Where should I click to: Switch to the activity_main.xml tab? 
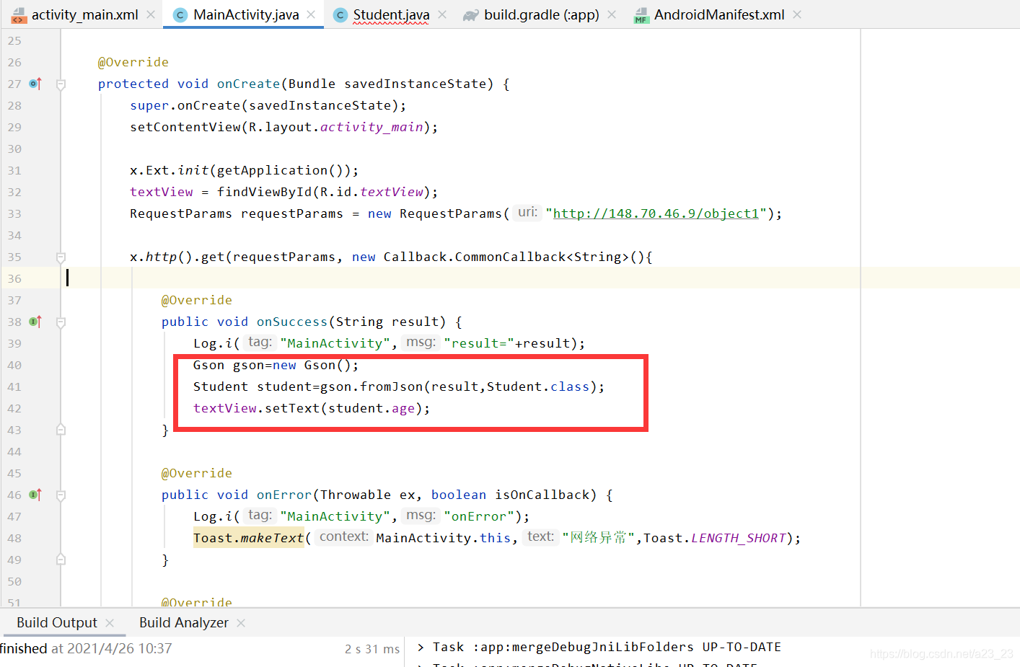(x=84, y=14)
